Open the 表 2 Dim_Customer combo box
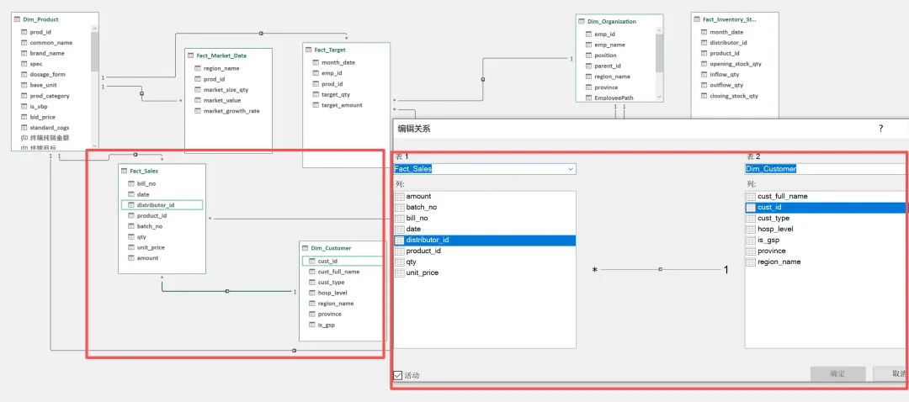 pos(827,168)
